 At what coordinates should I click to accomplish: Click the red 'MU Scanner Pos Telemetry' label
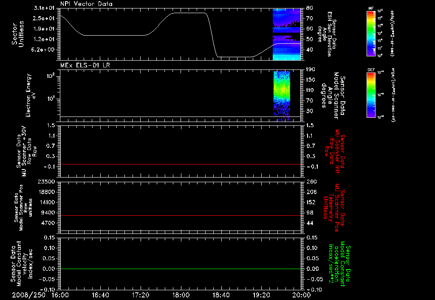tap(334, 208)
